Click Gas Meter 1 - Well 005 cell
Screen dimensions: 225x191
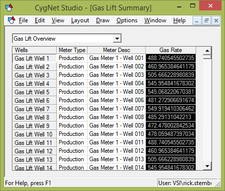[x=116, y=92]
